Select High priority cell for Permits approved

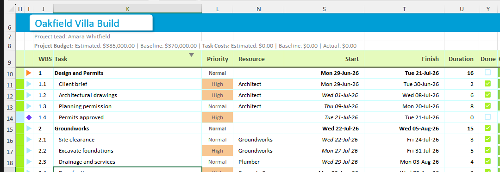coord(218,117)
